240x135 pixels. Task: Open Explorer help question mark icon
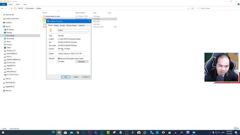coord(238,4)
